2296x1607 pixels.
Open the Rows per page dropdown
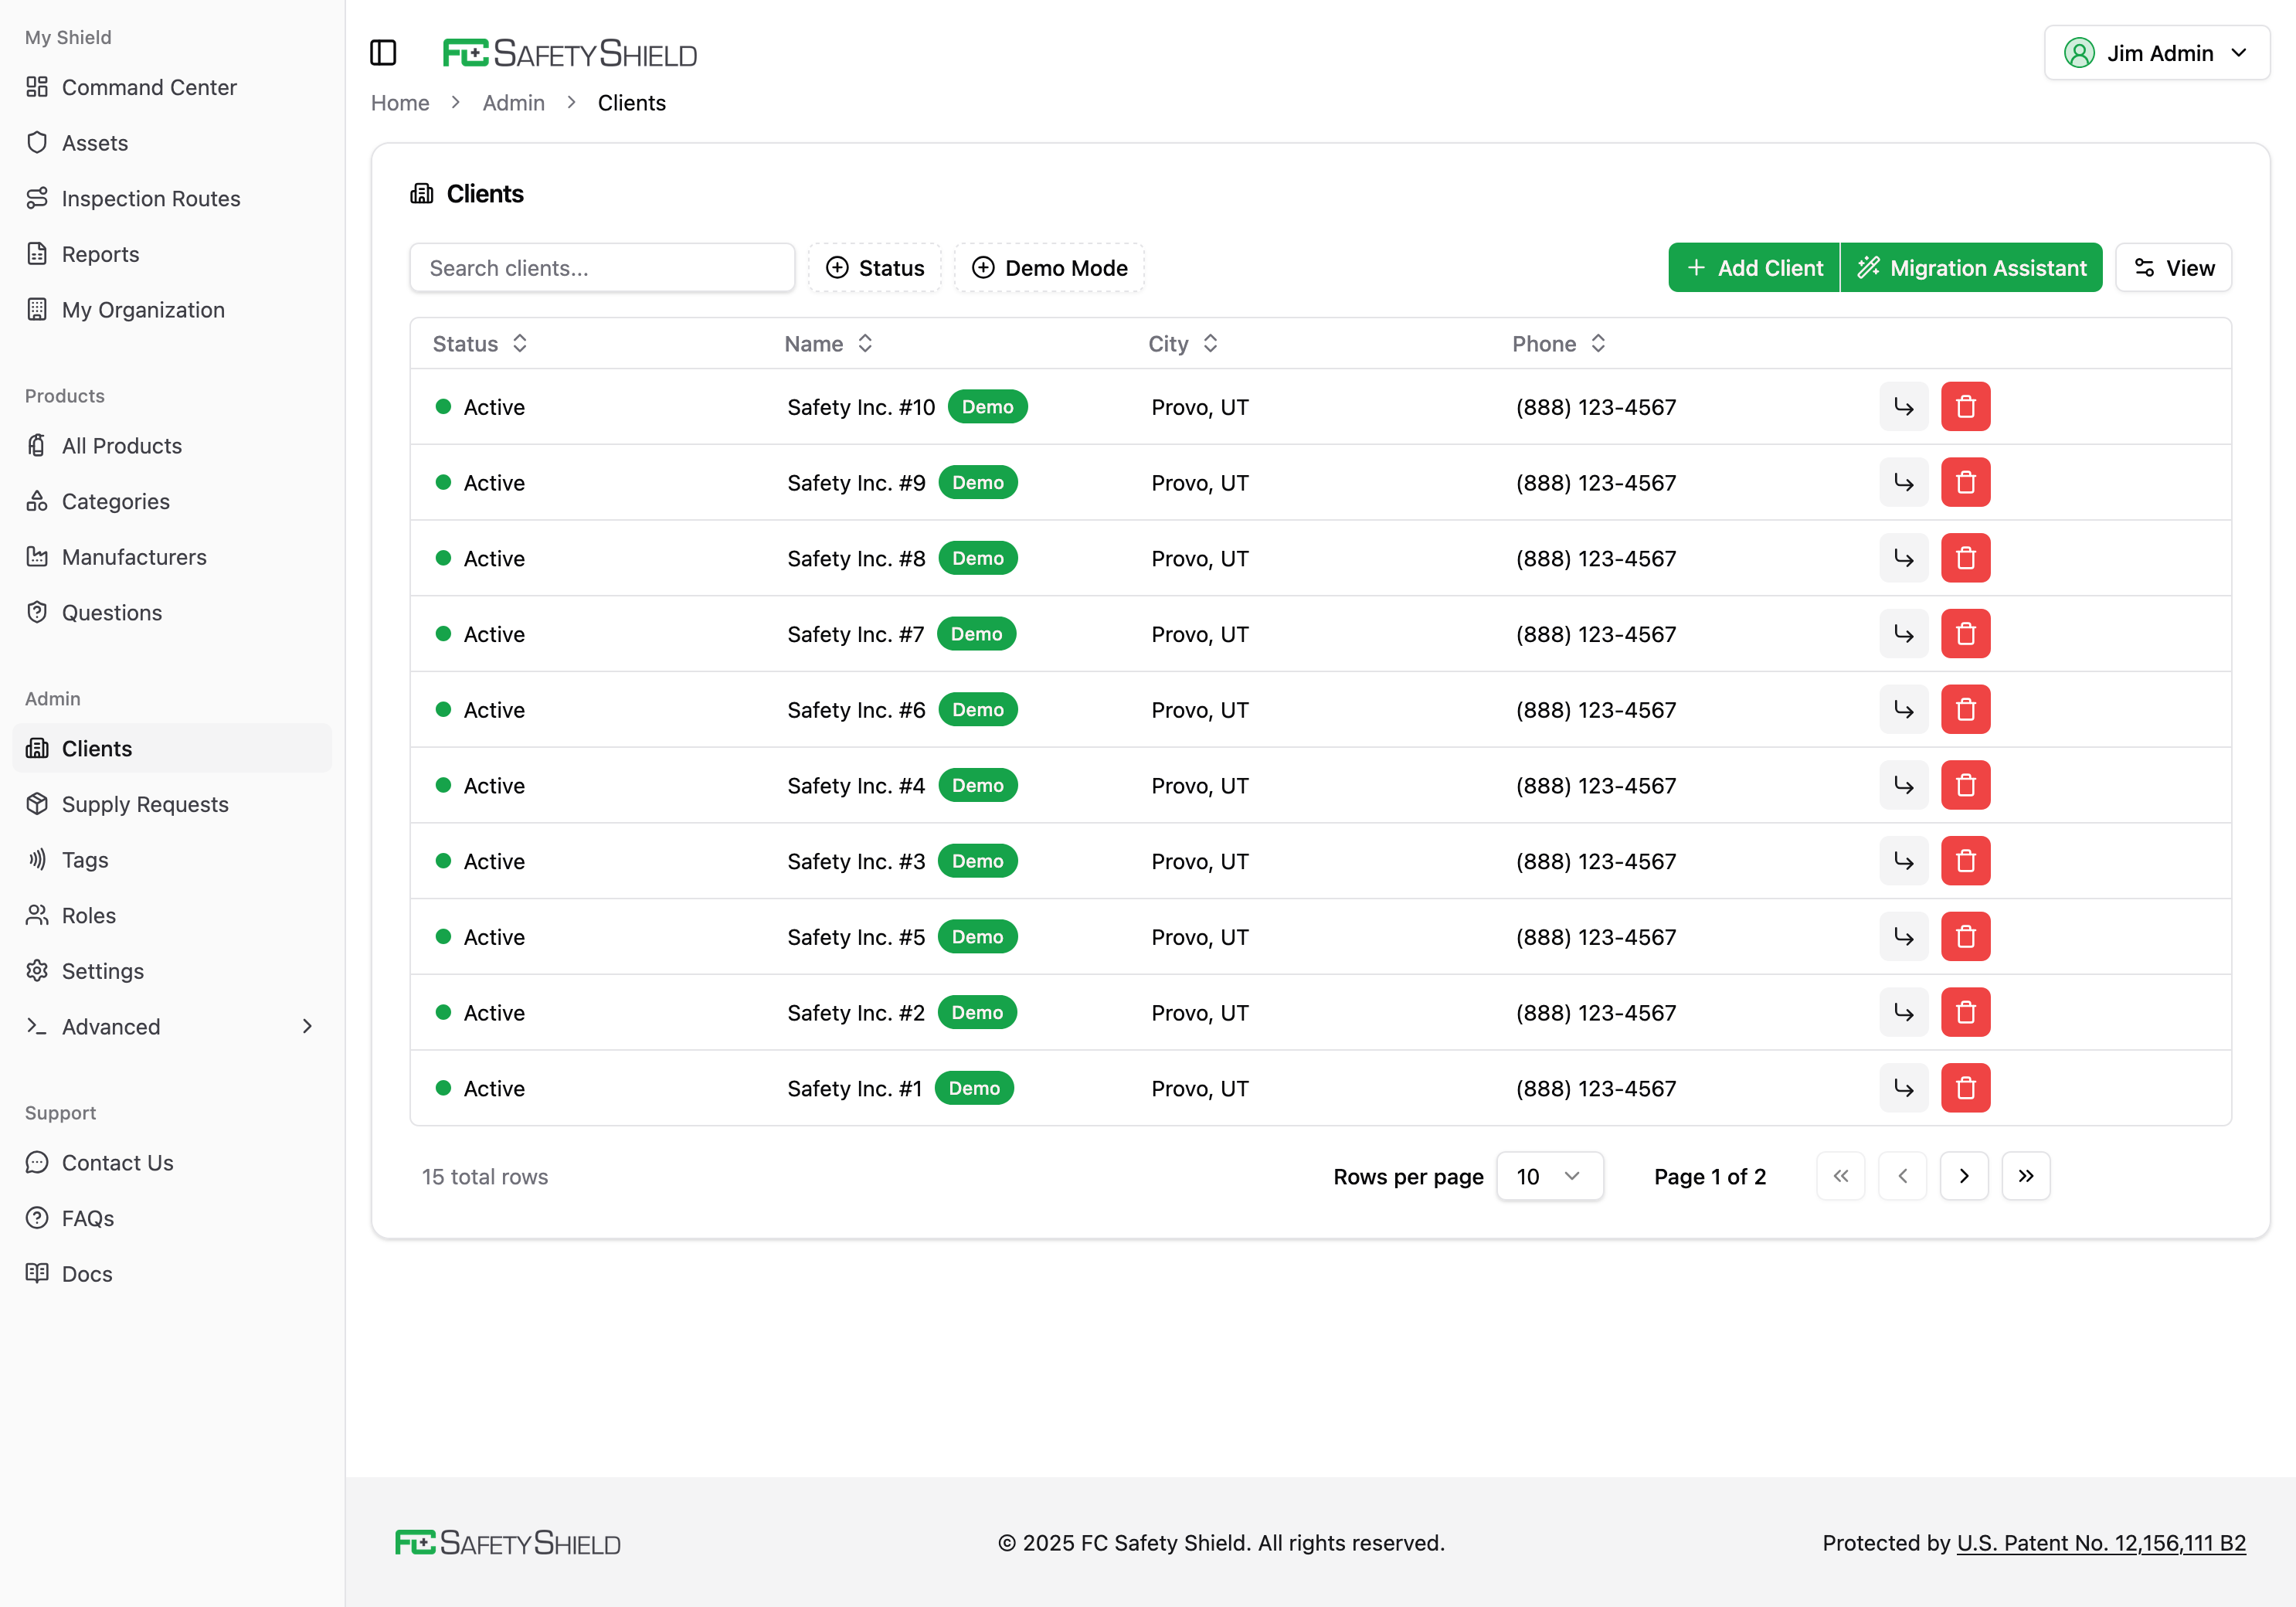tap(1549, 1176)
